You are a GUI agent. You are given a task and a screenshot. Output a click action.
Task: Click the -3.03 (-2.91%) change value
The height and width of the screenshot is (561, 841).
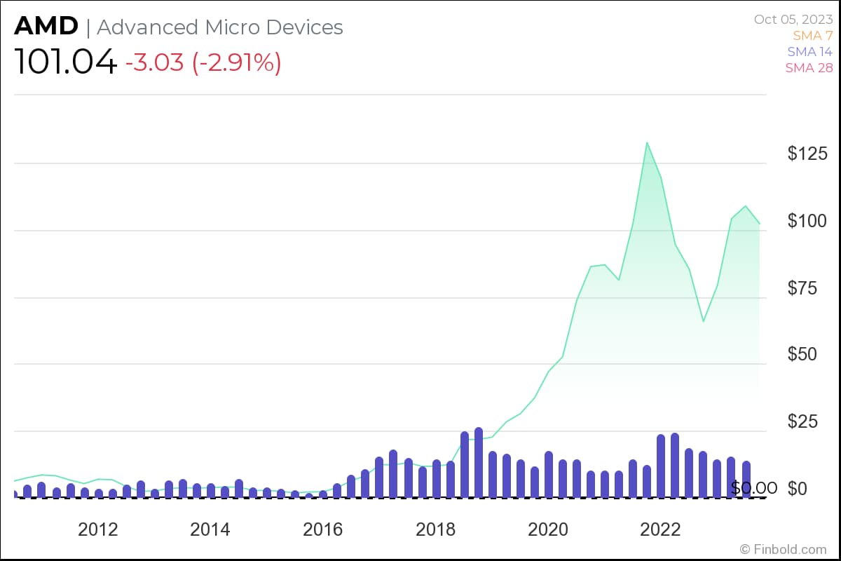pos(203,62)
